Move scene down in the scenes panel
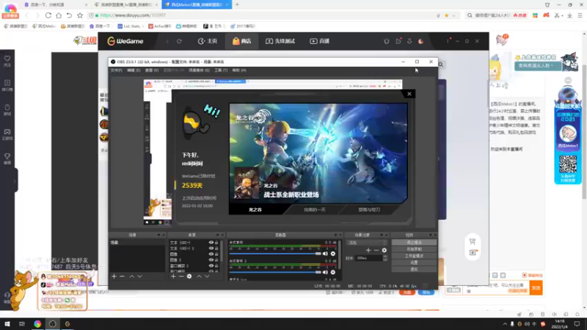The width and height of the screenshot is (587, 330). click(139, 276)
